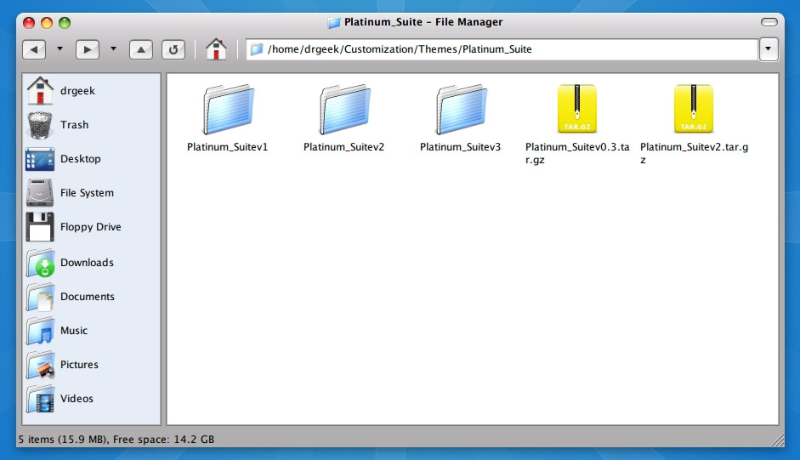Image resolution: width=800 pixels, height=460 pixels.
Task: Click the location path field
Action: [502, 49]
